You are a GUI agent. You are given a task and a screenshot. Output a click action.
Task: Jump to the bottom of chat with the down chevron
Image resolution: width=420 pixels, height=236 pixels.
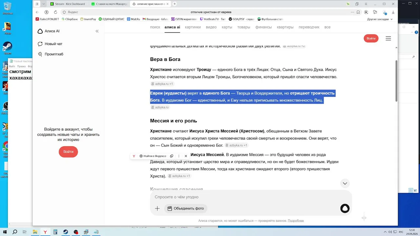345,184
